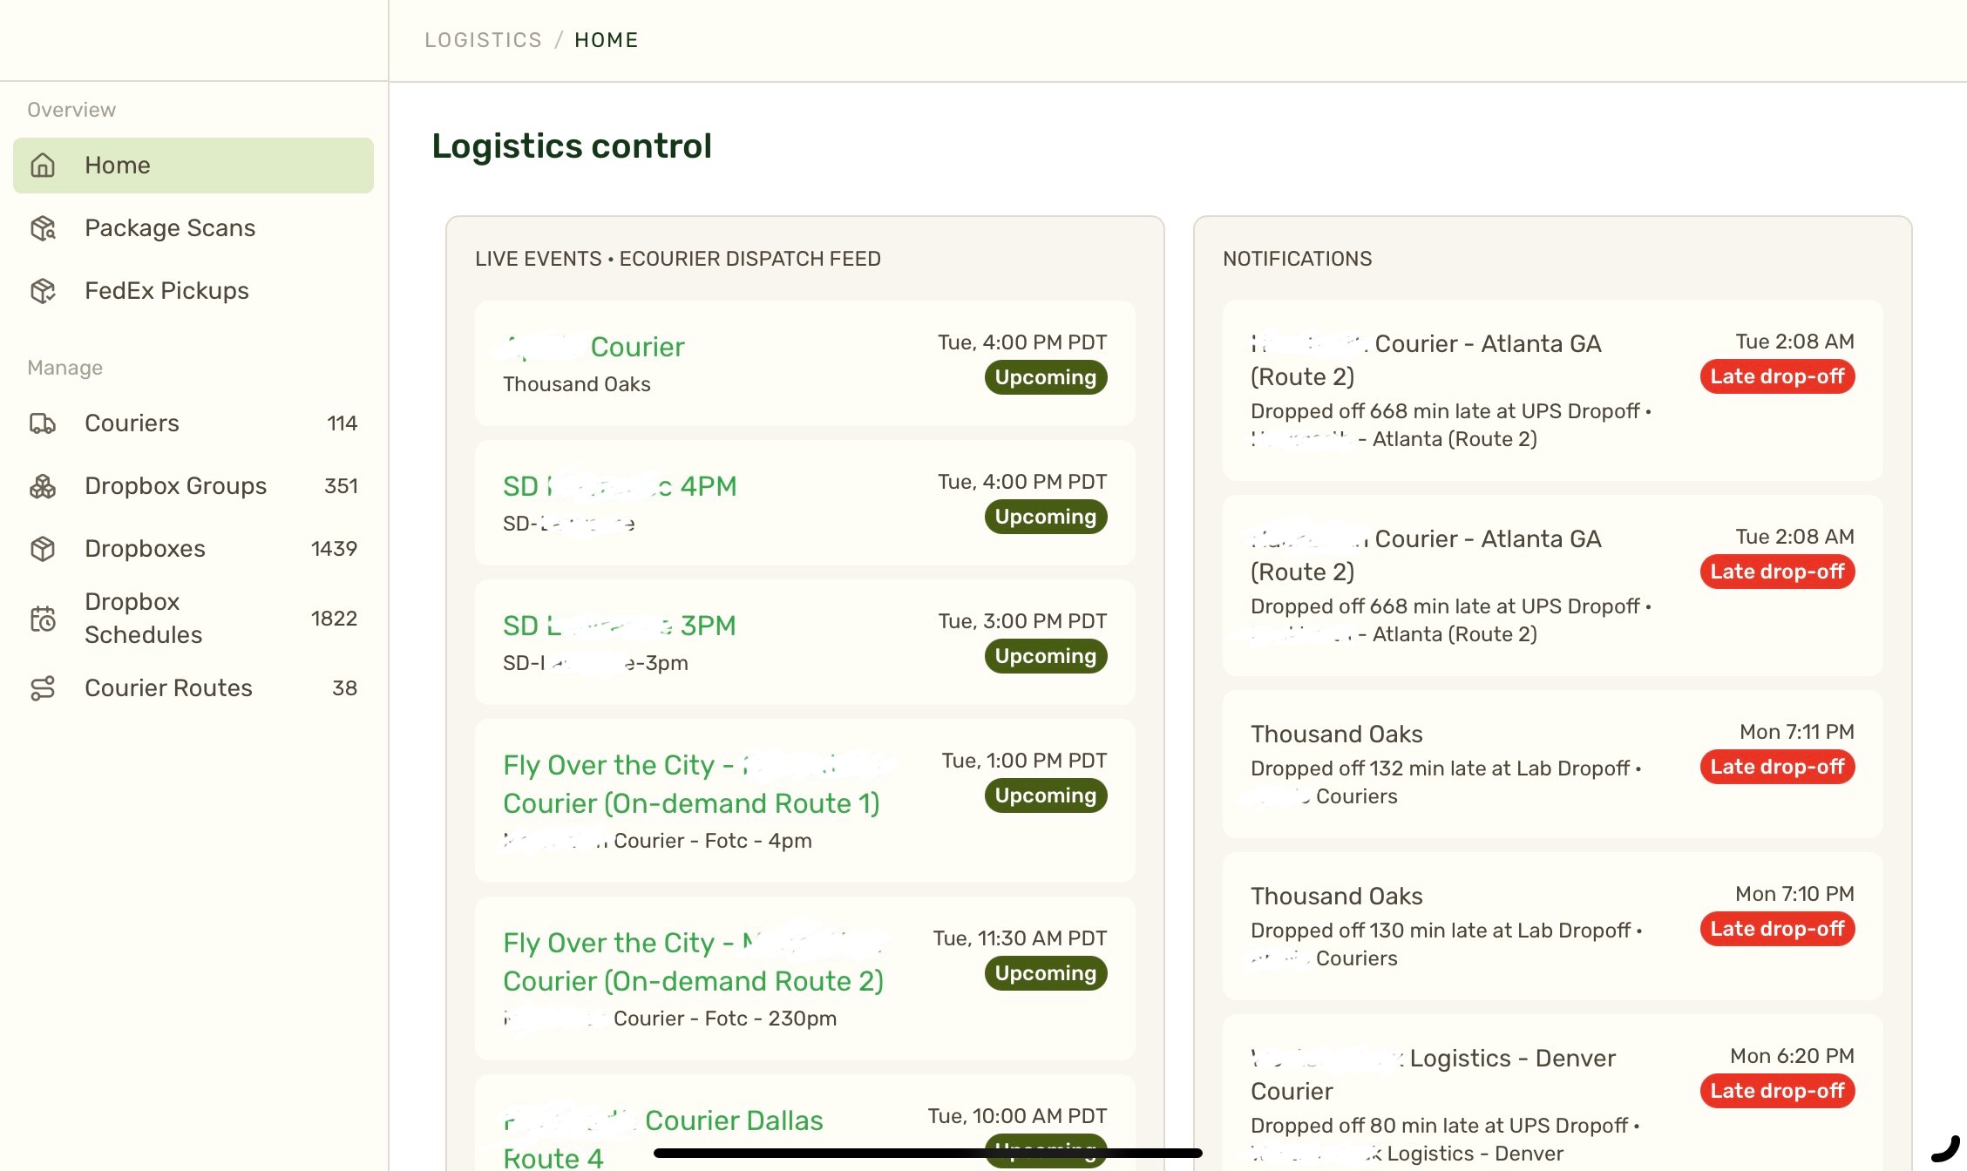Click the Dropbox Schedules calendar clock icon
This screenshot has height=1171, width=1967.
43,619
